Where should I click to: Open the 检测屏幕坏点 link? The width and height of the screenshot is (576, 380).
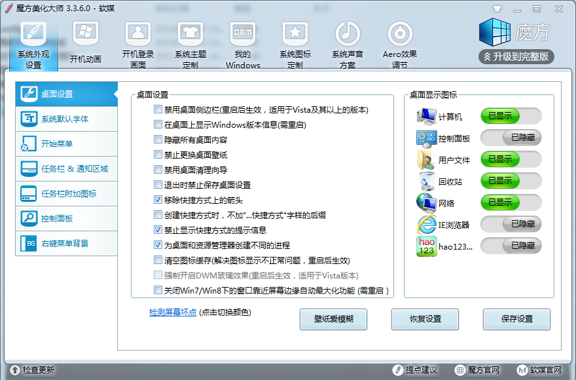pos(173,313)
